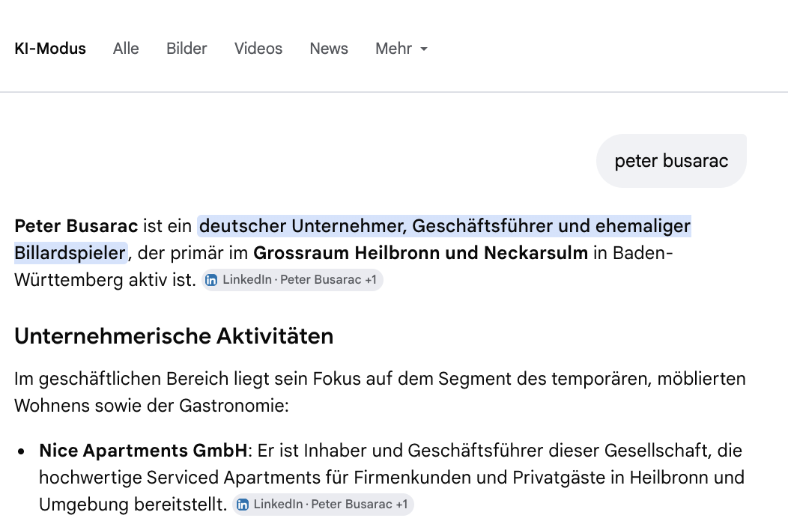This screenshot has height=530, width=788.
Task: Switch to the KI-Modus tab
Action: coord(50,49)
